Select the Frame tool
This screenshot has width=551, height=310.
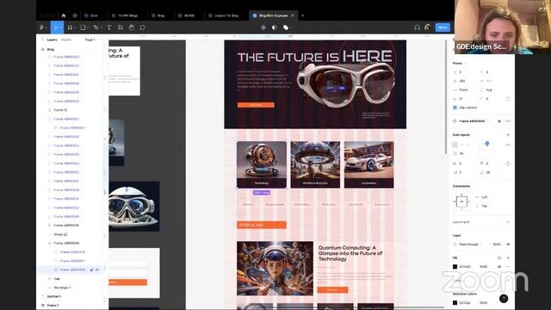[70, 28]
